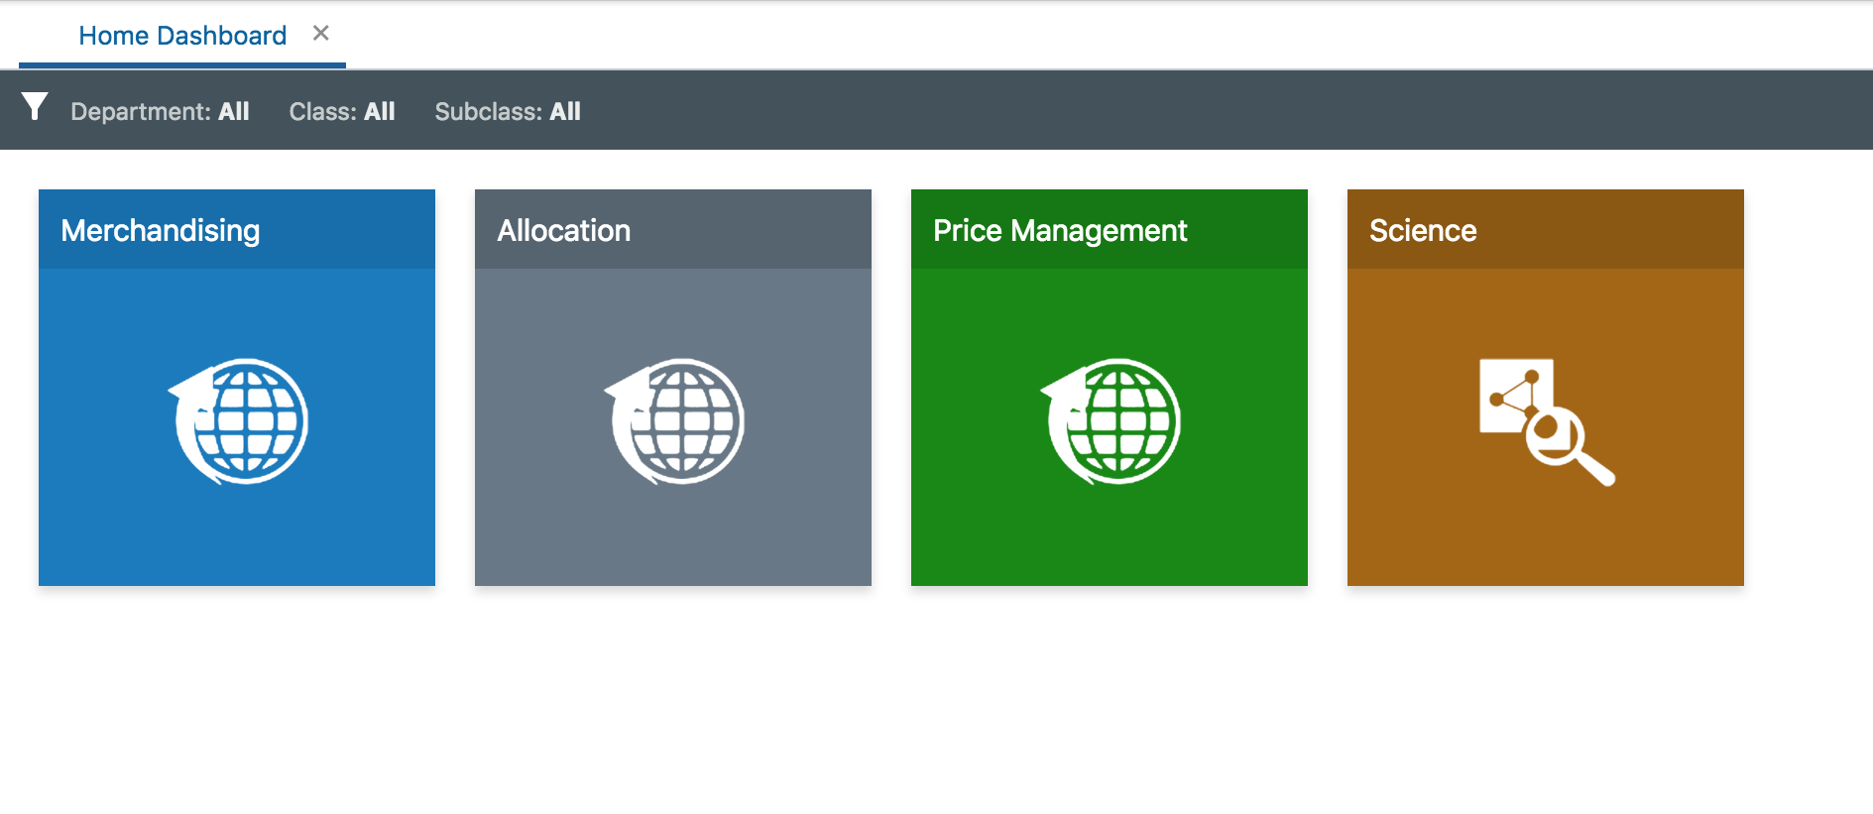1873x814 pixels.
Task: Click the Science tile header bar
Action: (1545, 229)
